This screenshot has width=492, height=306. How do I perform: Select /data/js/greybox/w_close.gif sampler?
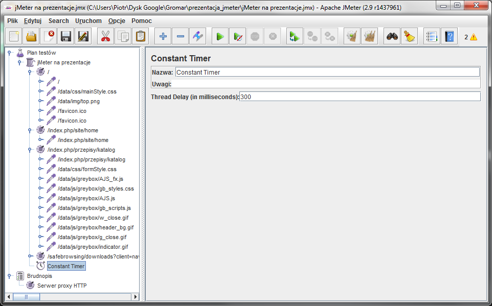coord(93,218)
